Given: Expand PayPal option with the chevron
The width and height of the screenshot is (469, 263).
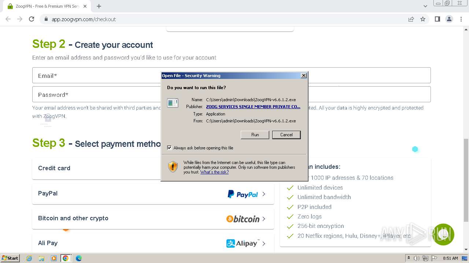Looking at the screenshot, I should pos(264,194).
